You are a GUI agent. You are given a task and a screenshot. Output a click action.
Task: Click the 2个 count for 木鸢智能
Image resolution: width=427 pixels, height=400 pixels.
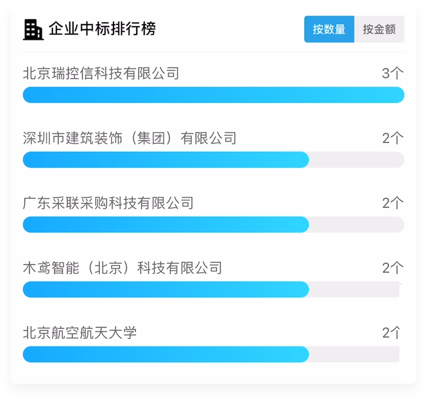click(393, 268)
